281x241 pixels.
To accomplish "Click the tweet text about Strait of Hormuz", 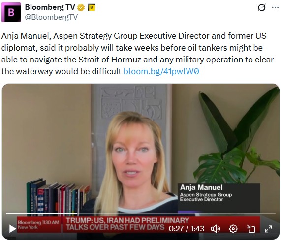I will [137, 54].
